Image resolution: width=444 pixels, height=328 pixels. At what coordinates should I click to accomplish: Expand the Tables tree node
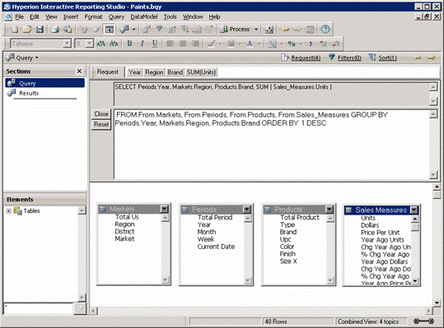coord(8,210)
